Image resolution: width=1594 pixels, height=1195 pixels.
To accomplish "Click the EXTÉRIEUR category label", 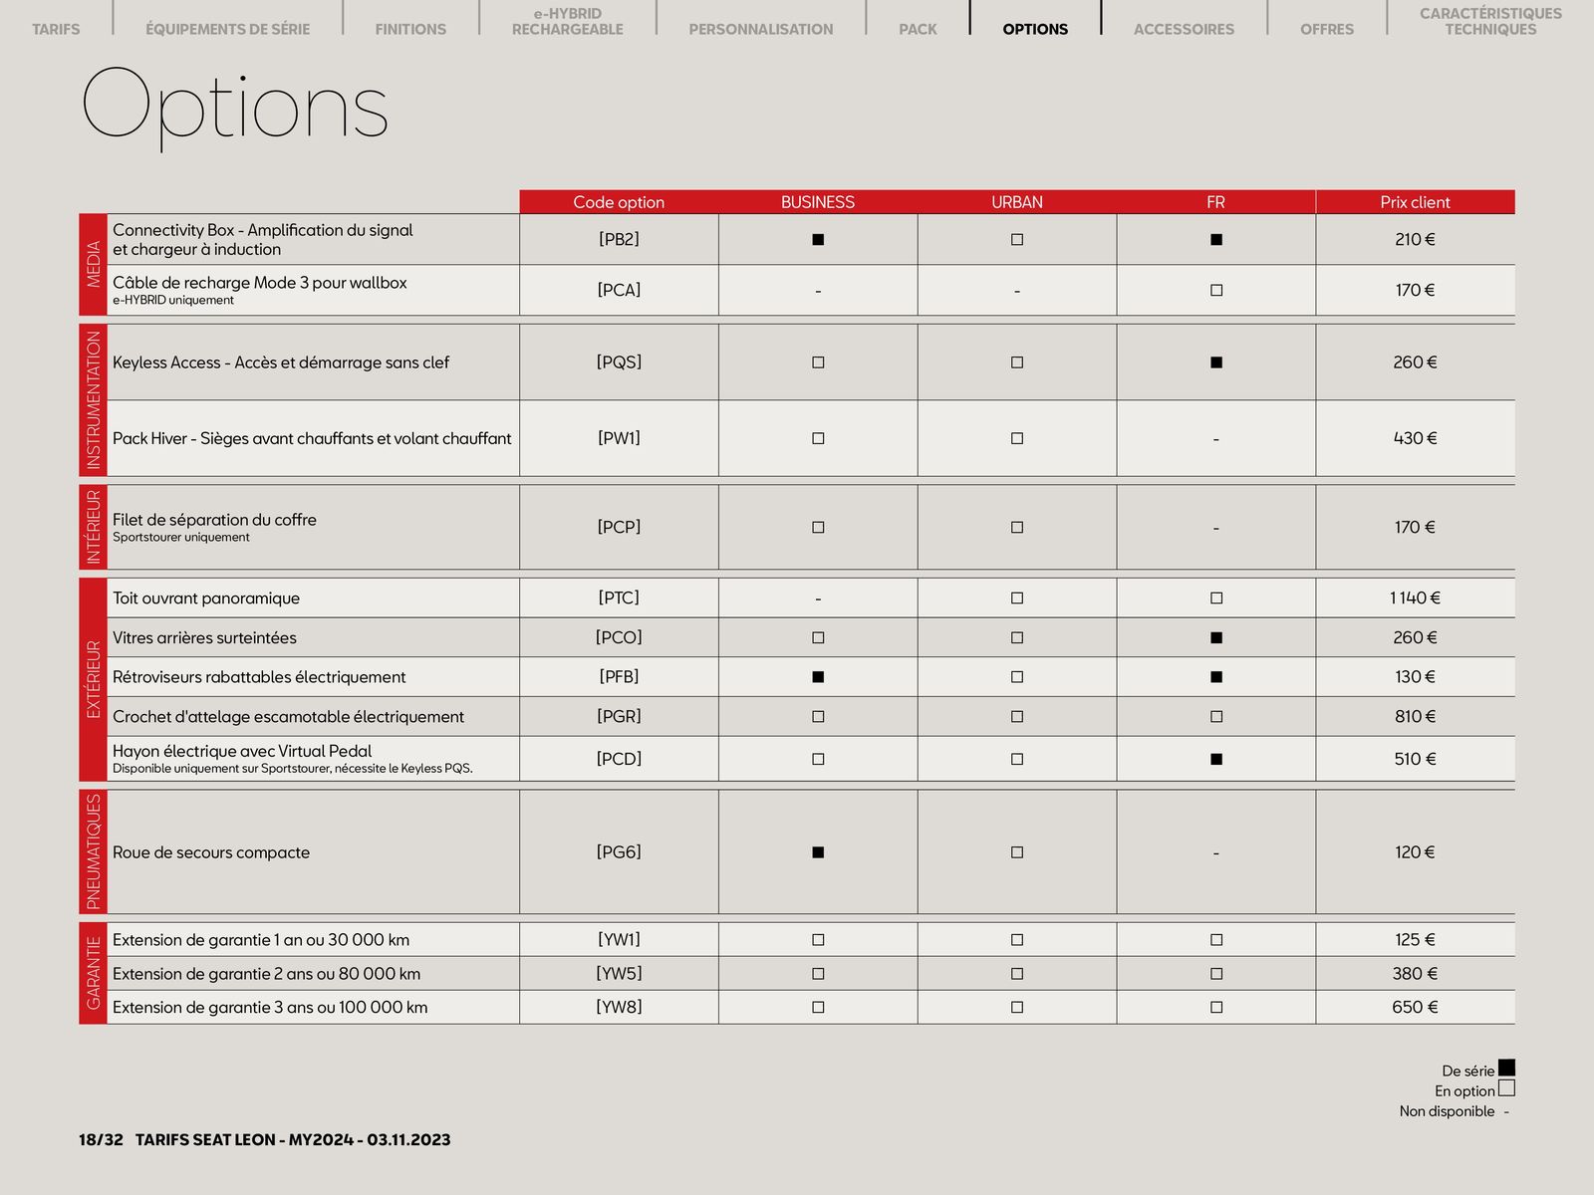I will tap(94, 679).
